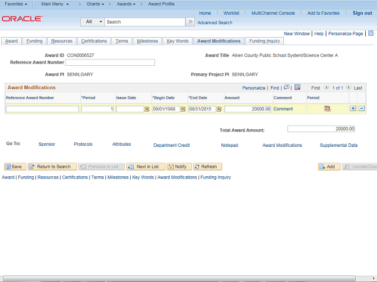Screen dimensions: 377x282
Task: Click the page layout icon beside Personalize Page
Action: click(x=371, y=33)
